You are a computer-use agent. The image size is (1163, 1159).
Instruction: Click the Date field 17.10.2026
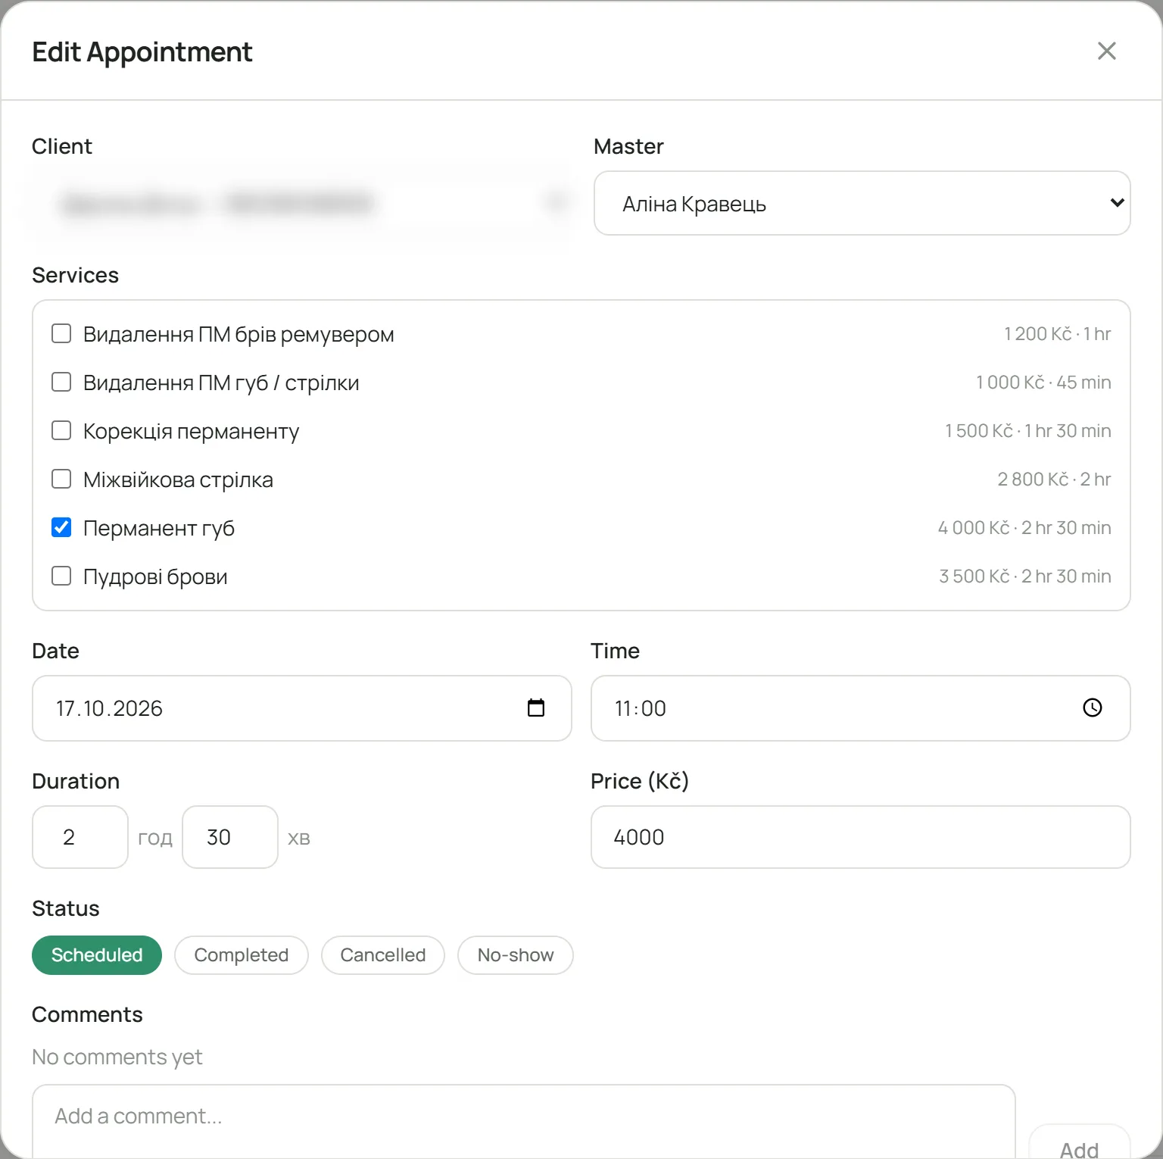coord(301,708)
